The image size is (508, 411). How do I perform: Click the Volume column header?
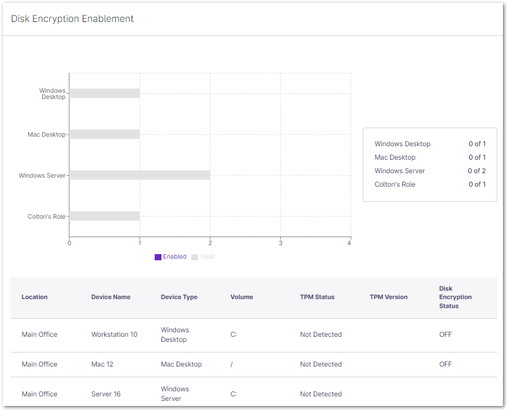(x=242, y=297)
